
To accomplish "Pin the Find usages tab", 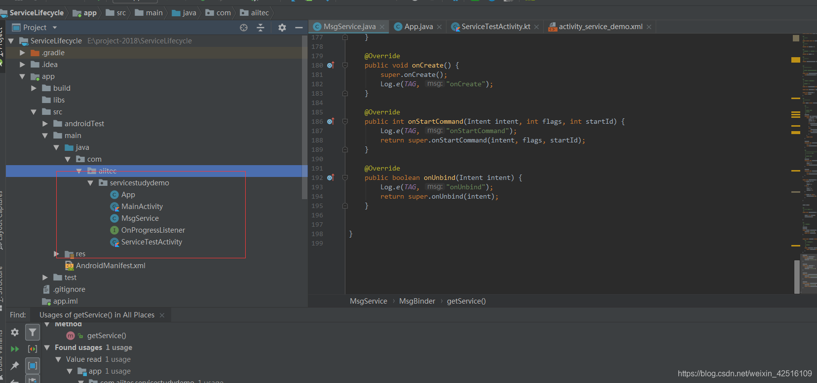I will click(15, 366).
